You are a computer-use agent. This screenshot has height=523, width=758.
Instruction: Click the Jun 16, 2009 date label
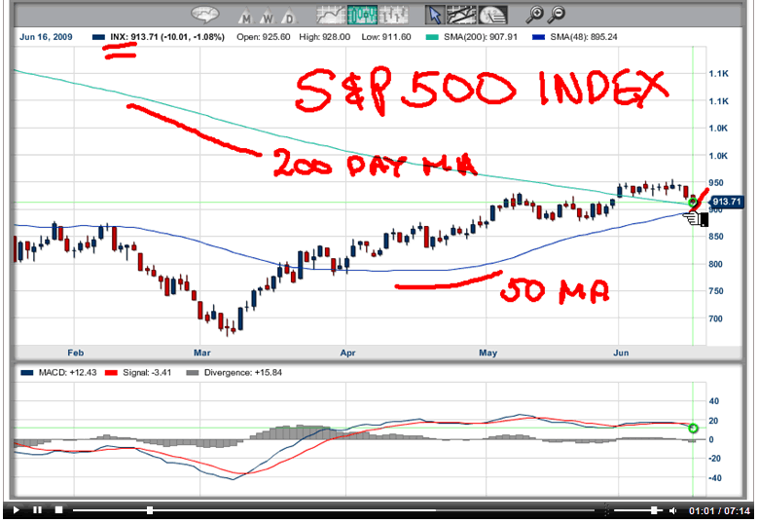coord(46,37)
